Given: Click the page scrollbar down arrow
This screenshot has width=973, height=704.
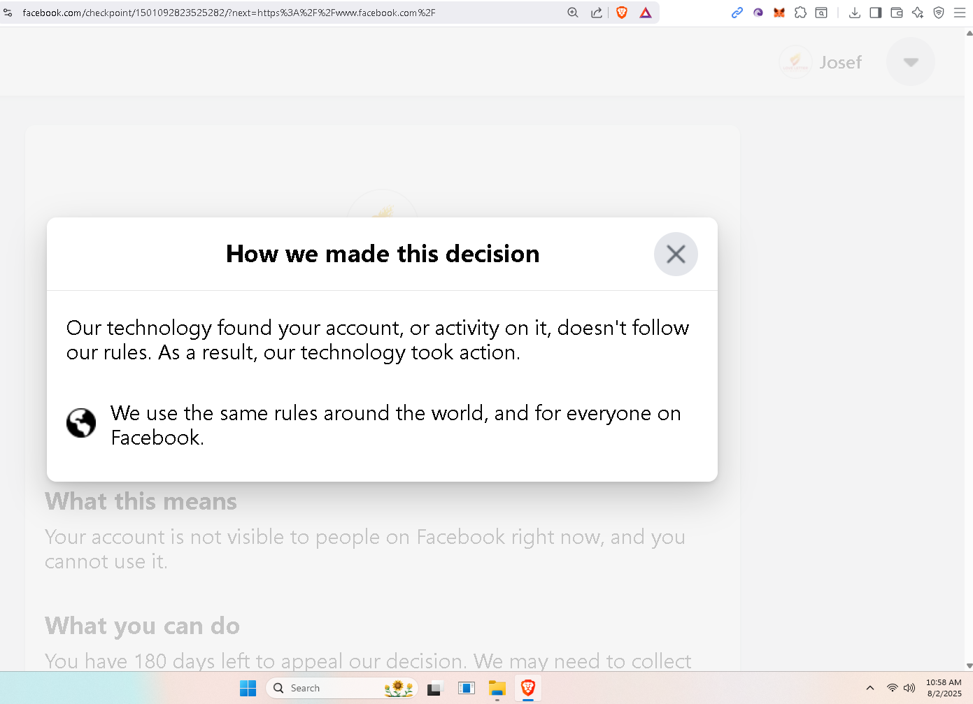Looking at the screenshot, I should point(969,666).
